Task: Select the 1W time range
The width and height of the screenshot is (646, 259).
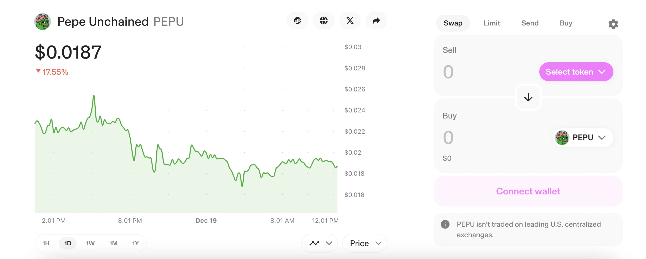Action: [90, 243]
